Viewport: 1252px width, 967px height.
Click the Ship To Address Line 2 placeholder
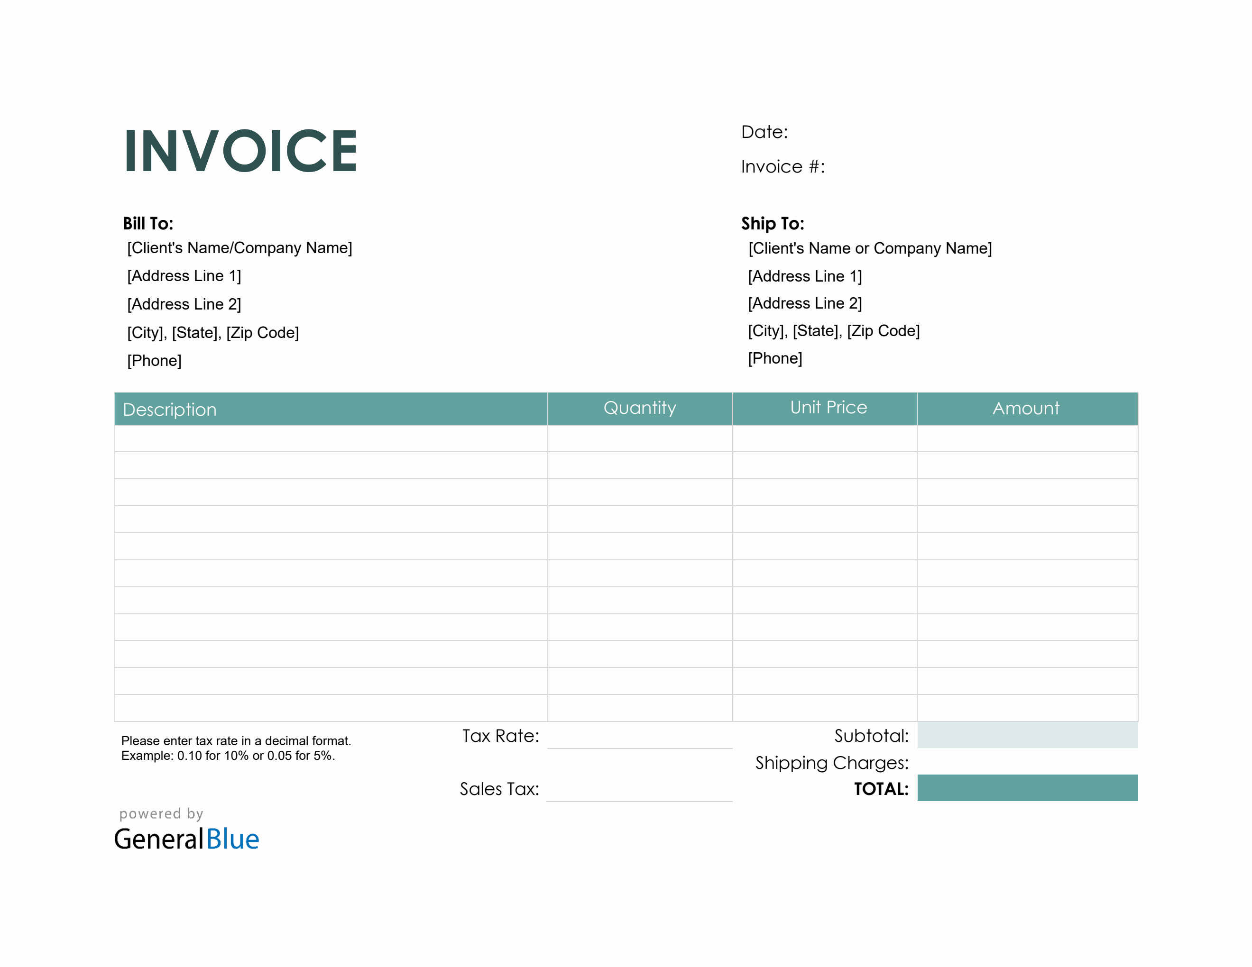click(805, 303)
